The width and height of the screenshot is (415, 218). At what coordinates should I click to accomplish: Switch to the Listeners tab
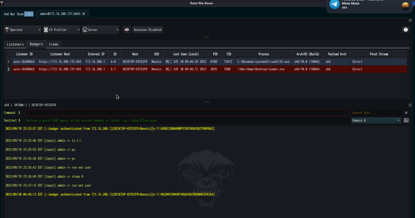[15, 44]
